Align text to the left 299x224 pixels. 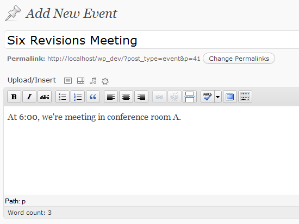[x=111, y=97]
